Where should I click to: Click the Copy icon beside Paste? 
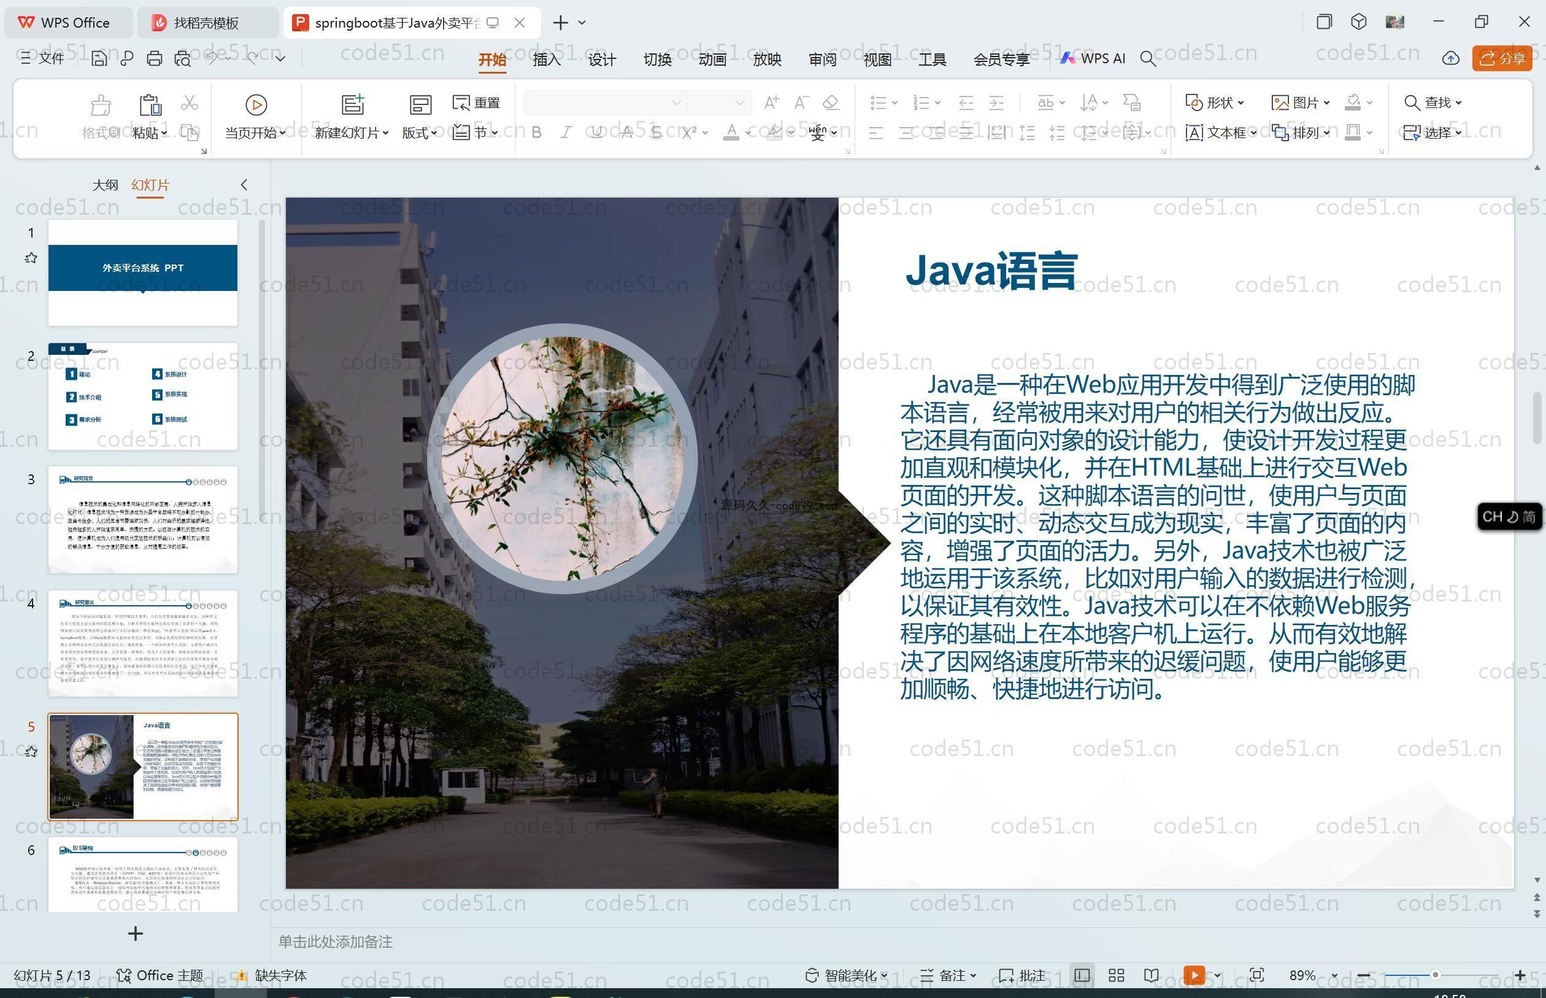pos(189,133)
